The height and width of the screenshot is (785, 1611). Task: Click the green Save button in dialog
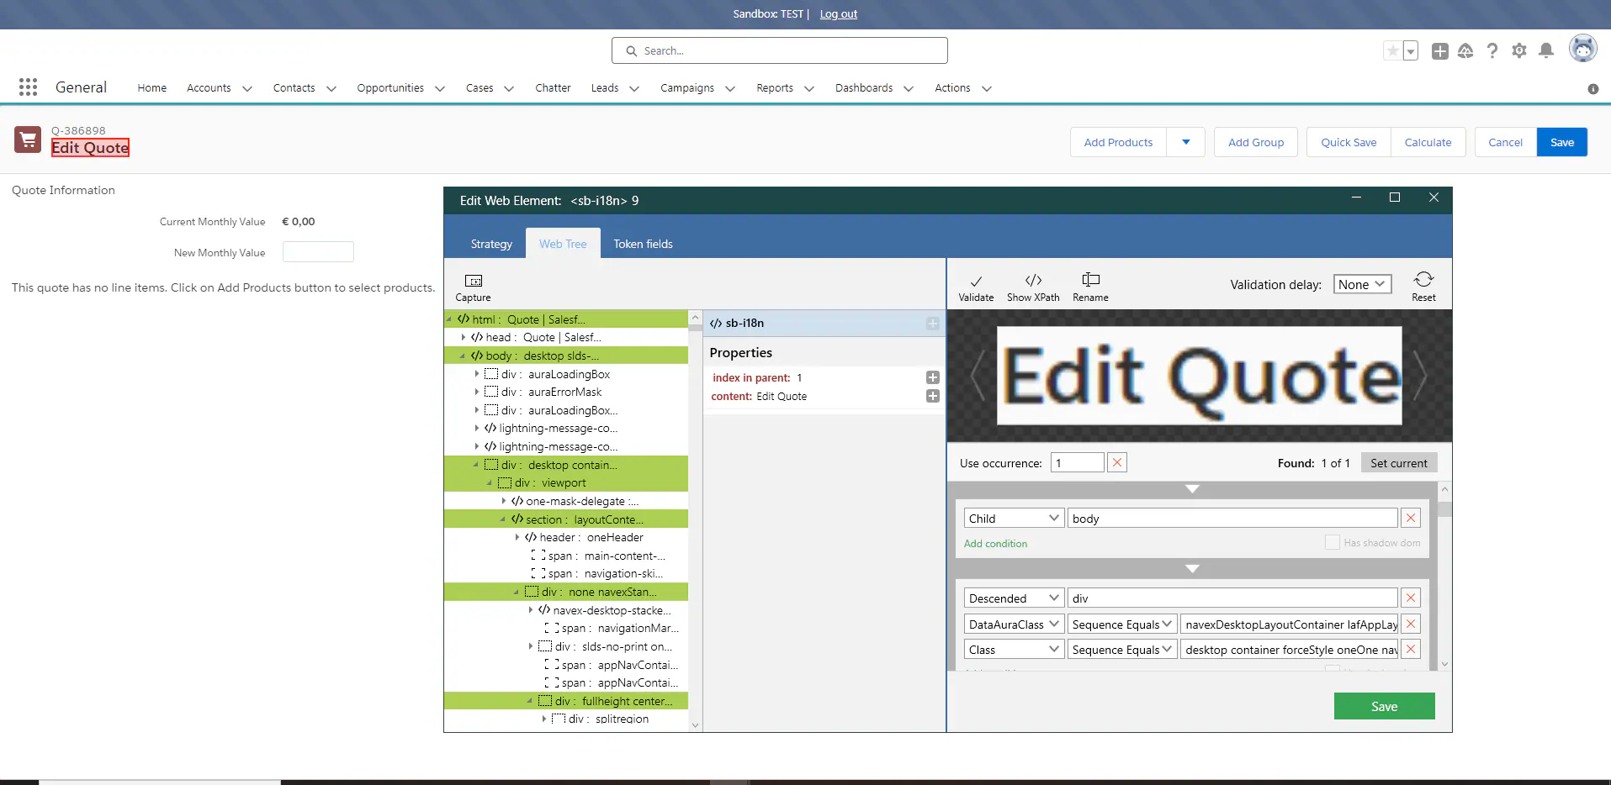click(1384, 707)
